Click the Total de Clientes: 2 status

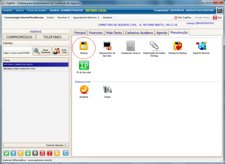[56, 145]
